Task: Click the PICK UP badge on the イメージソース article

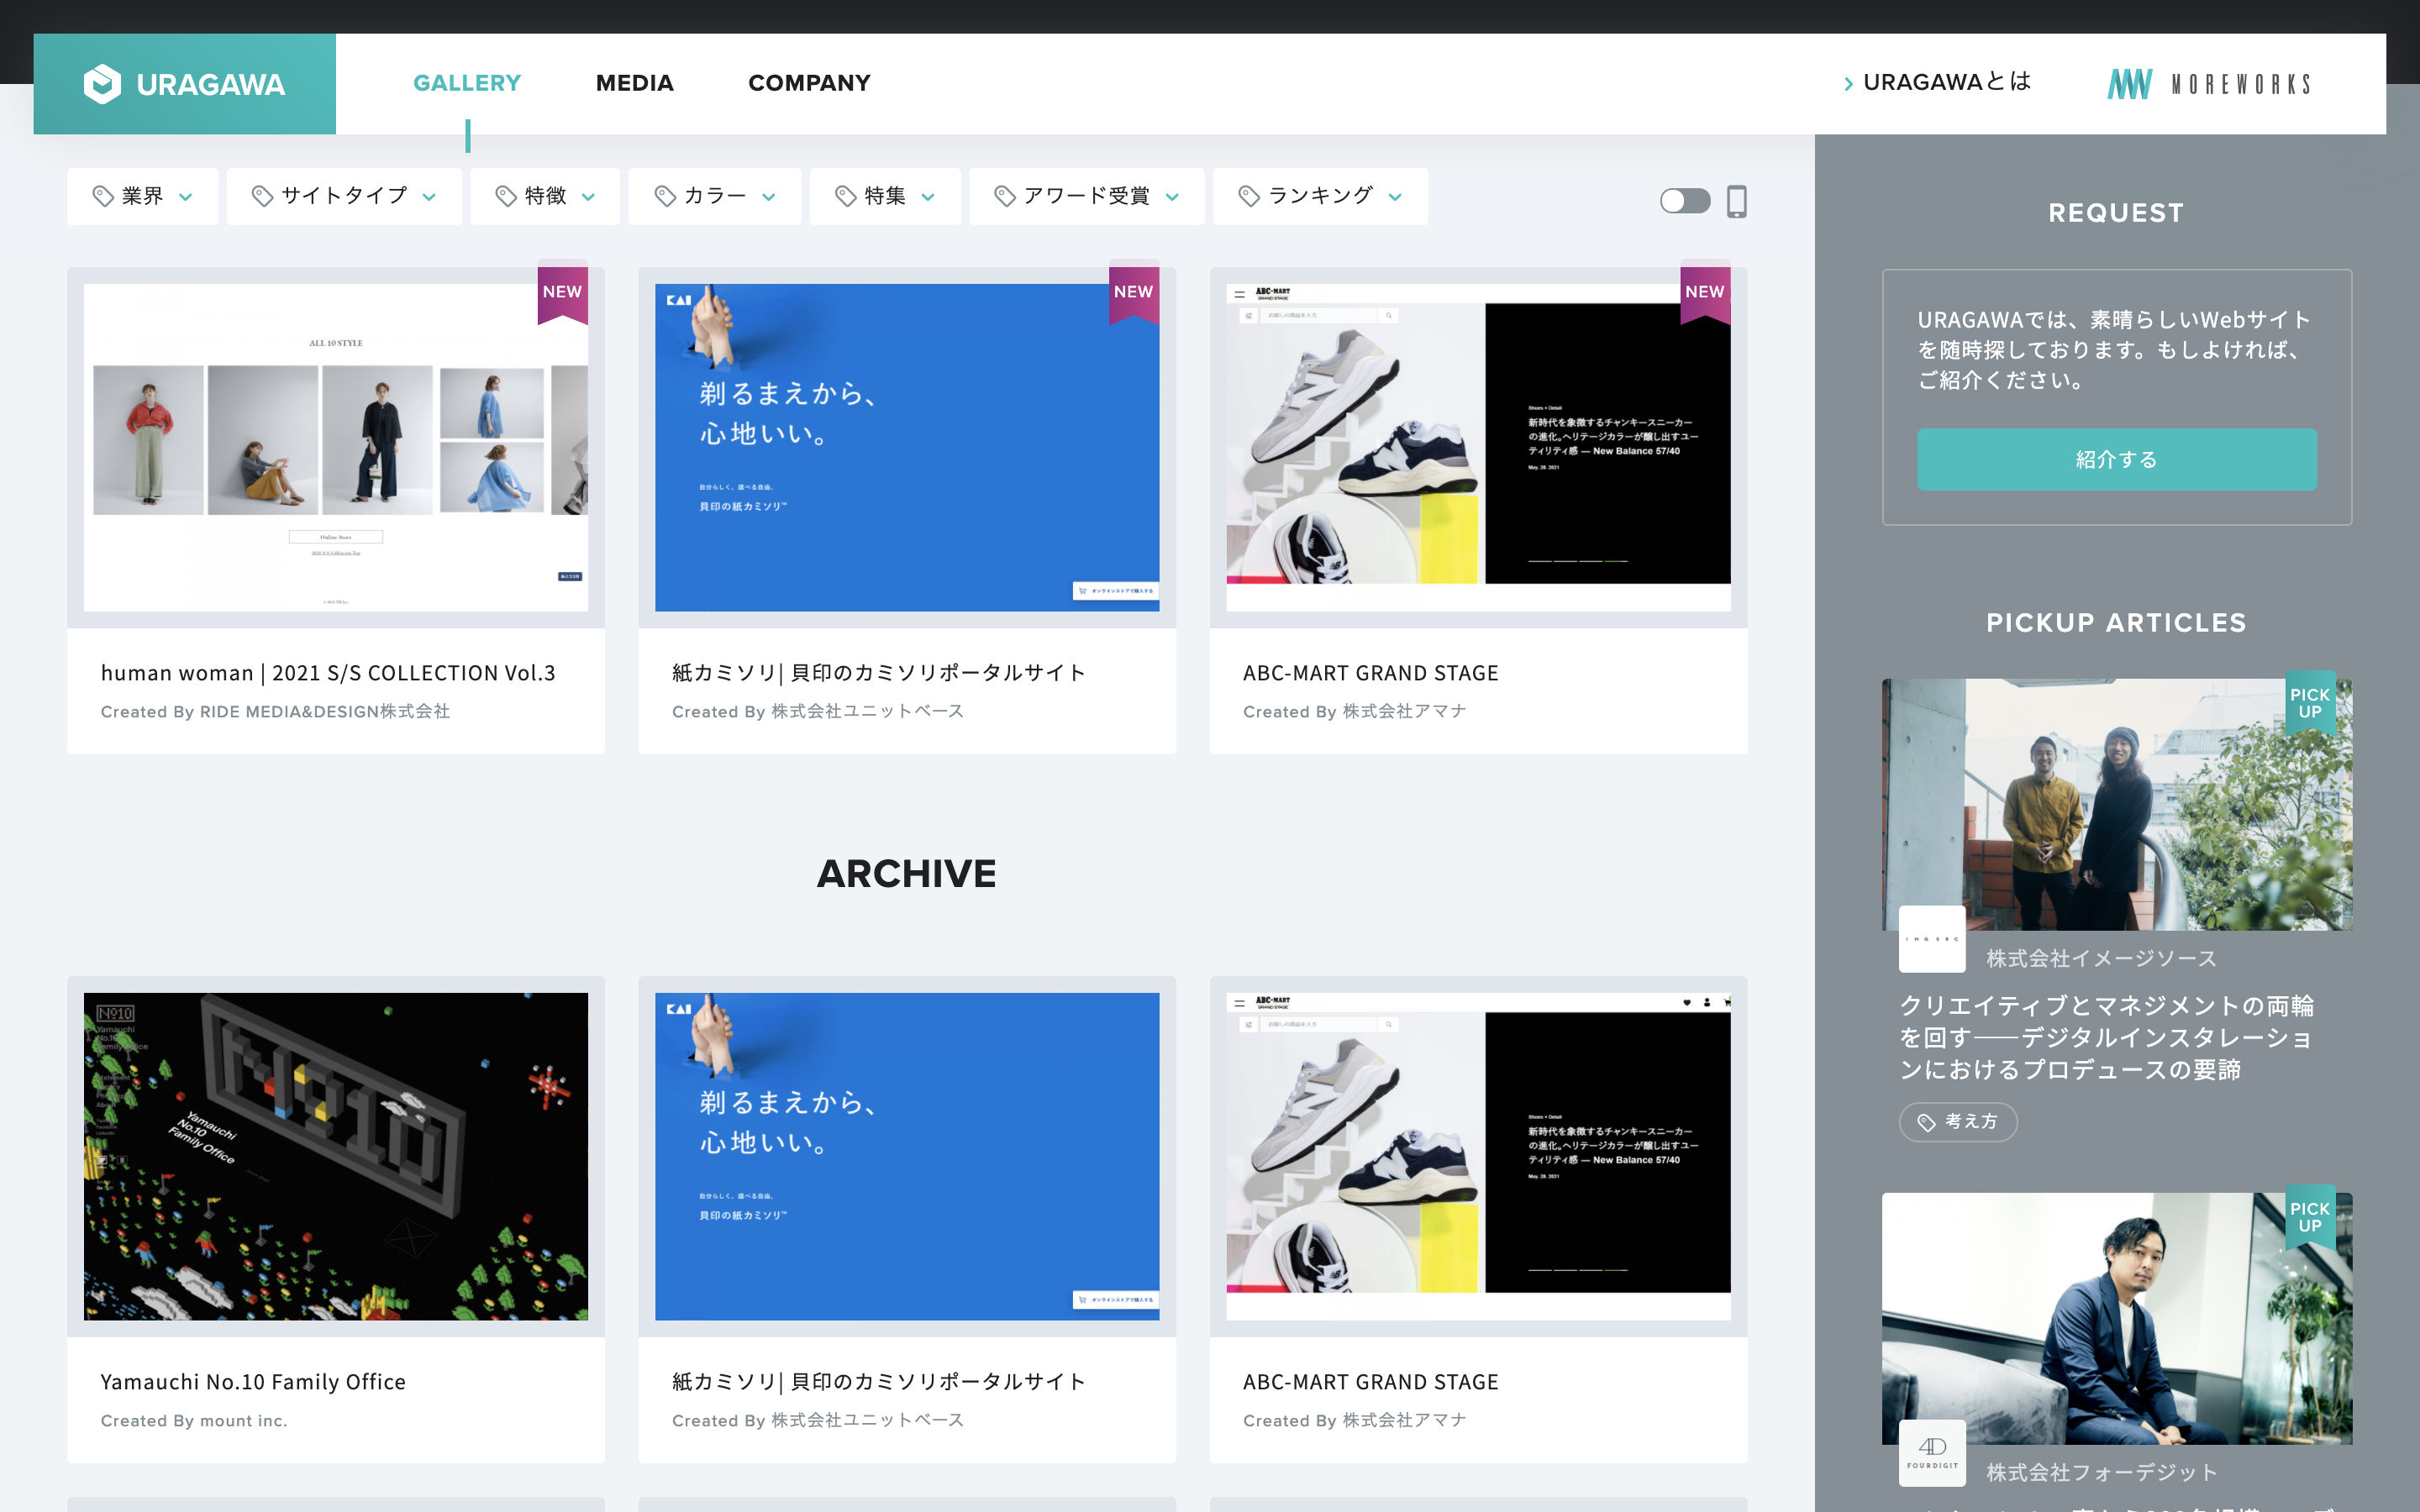Action: tap(2310, 702)
